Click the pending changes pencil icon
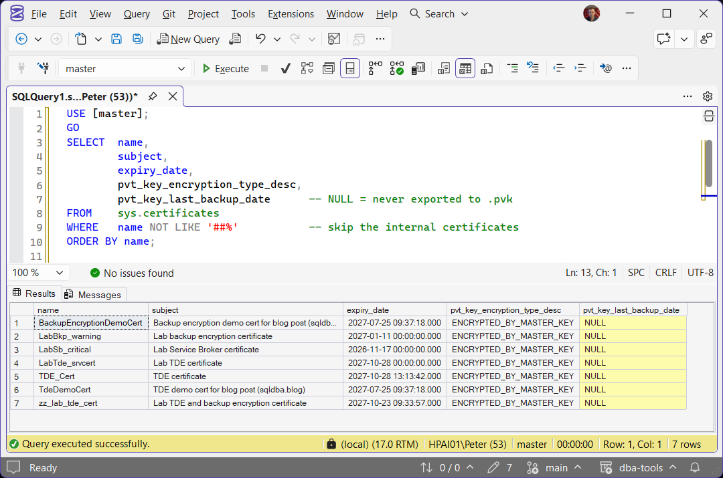Screen dimensions: 723x478 493,468
